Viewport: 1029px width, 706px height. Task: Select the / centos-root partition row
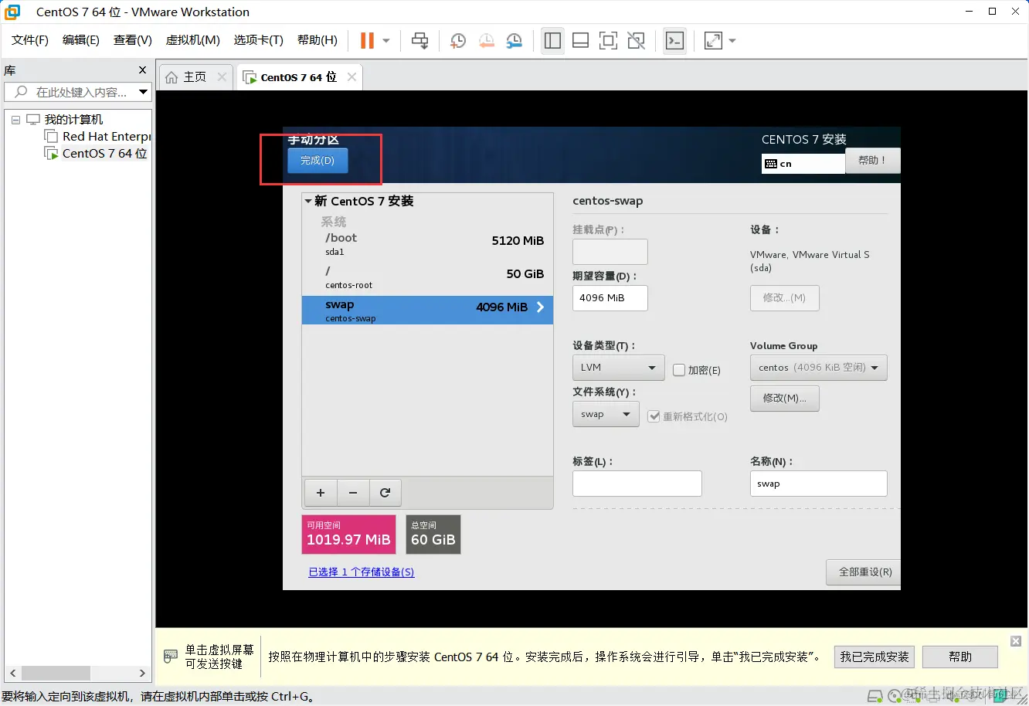coord(427,278)
